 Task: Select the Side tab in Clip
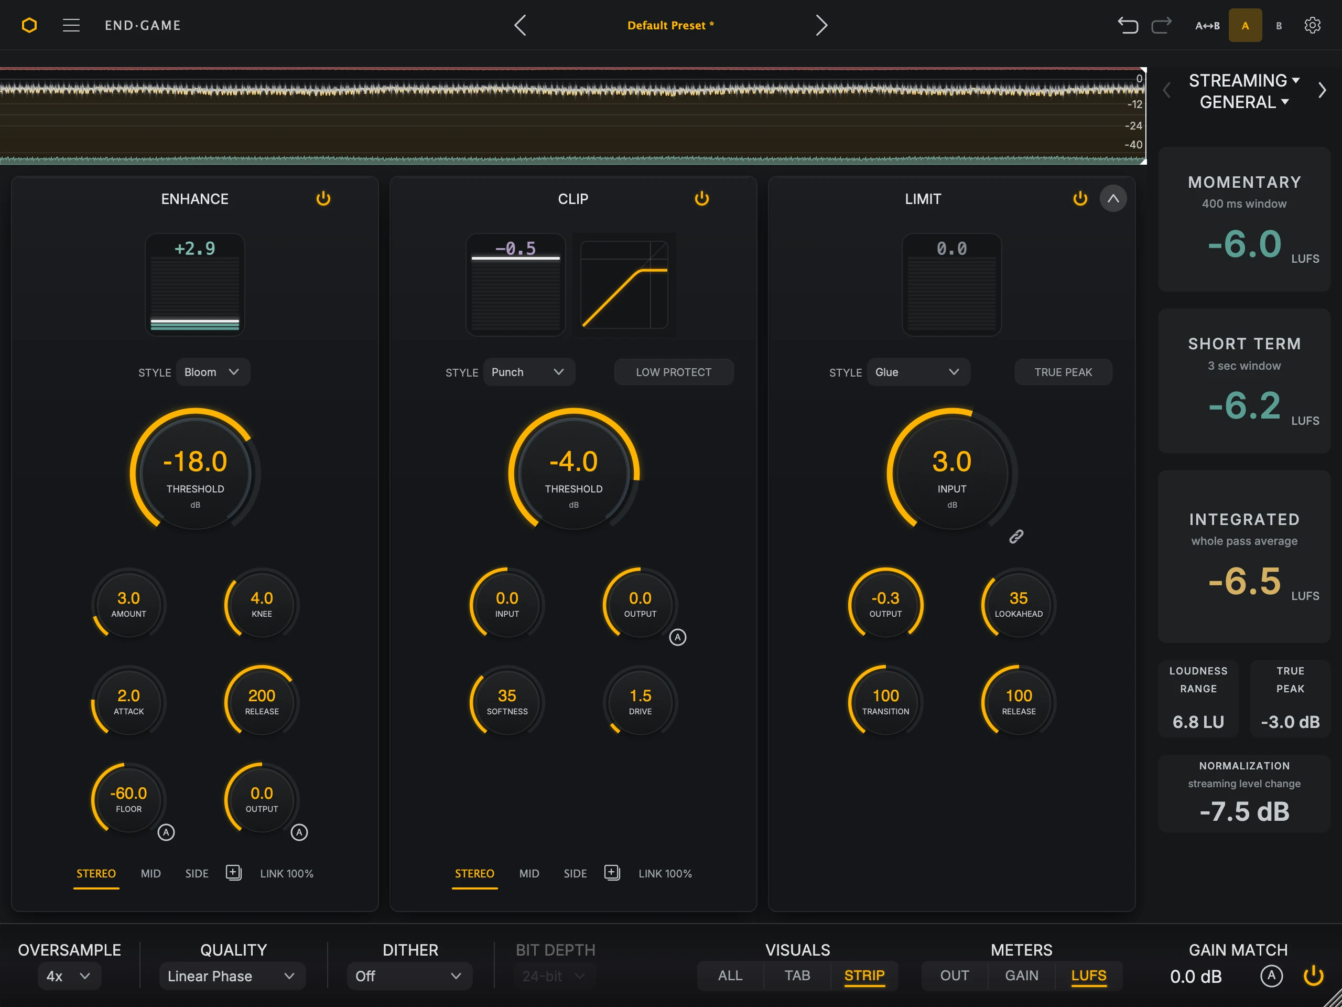click(x=575, y=873)
